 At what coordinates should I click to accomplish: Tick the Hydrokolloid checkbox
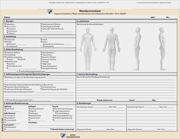point(29,116)
